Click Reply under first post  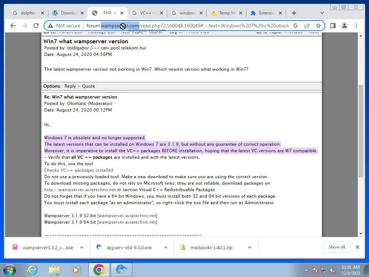click(x=70, y=86)
